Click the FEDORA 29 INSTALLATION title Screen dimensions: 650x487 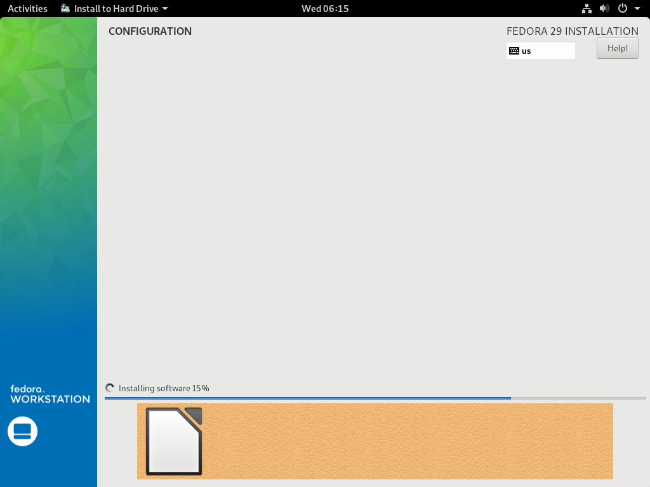(572, 32)
